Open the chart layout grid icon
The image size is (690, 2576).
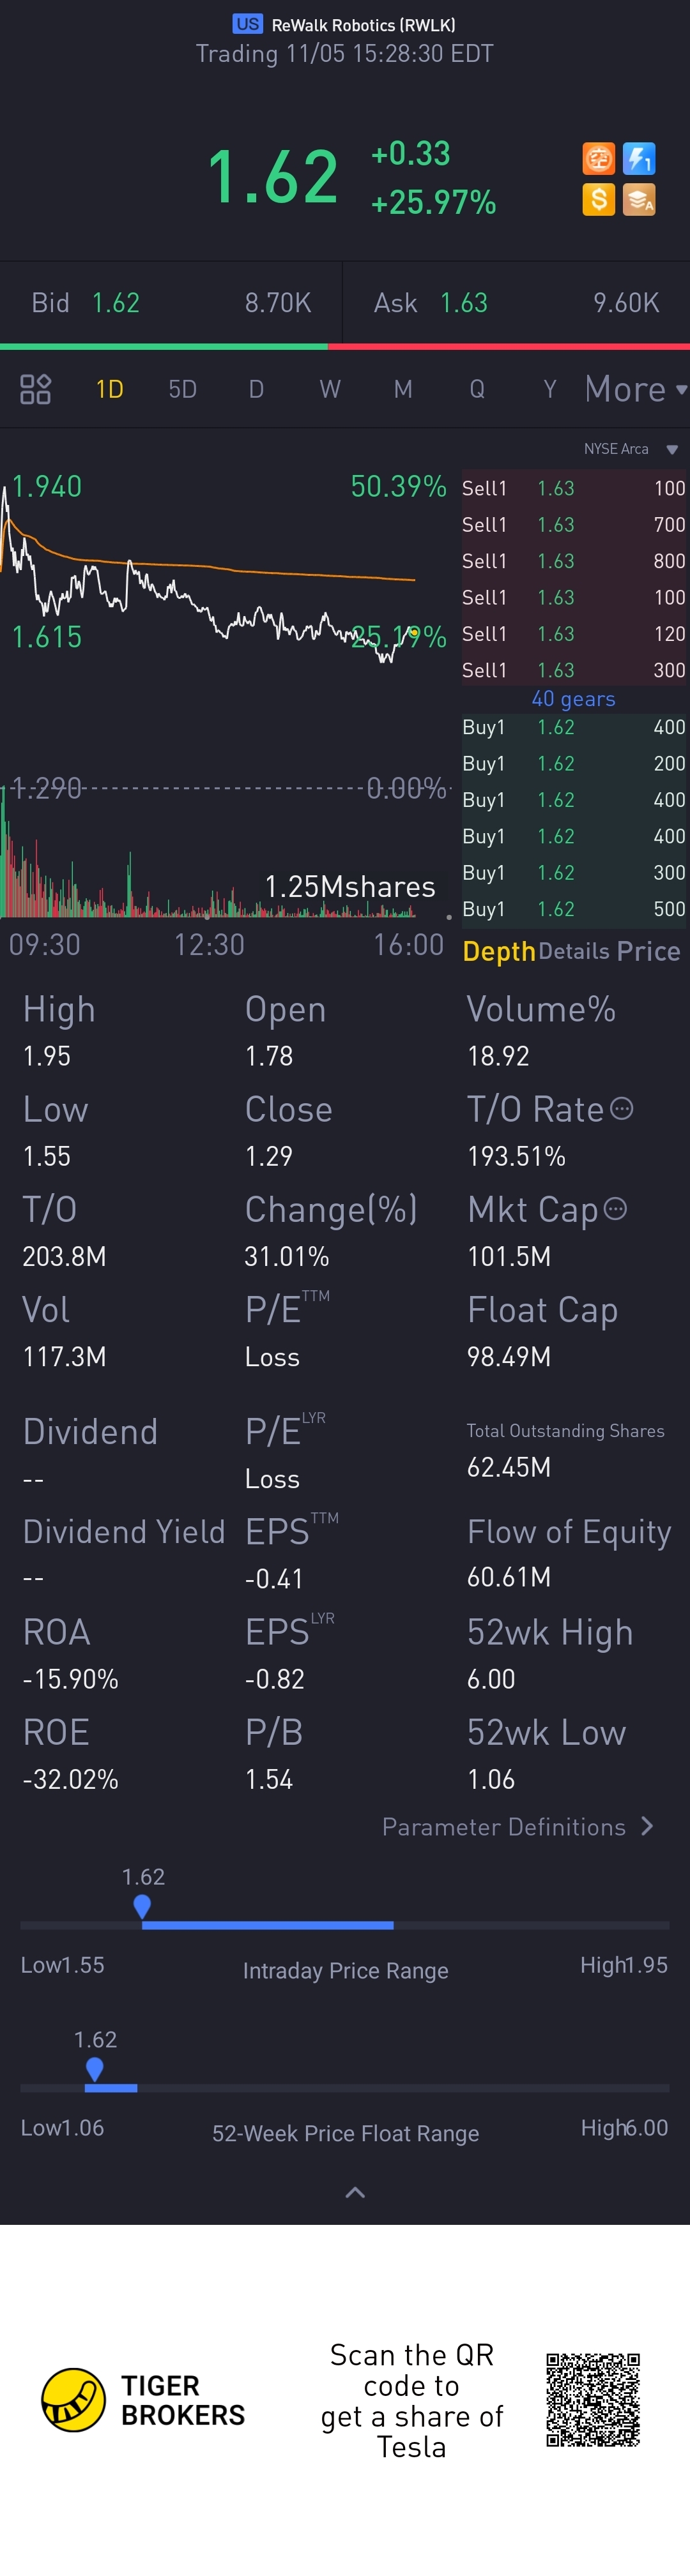click(x=35, y=389)
